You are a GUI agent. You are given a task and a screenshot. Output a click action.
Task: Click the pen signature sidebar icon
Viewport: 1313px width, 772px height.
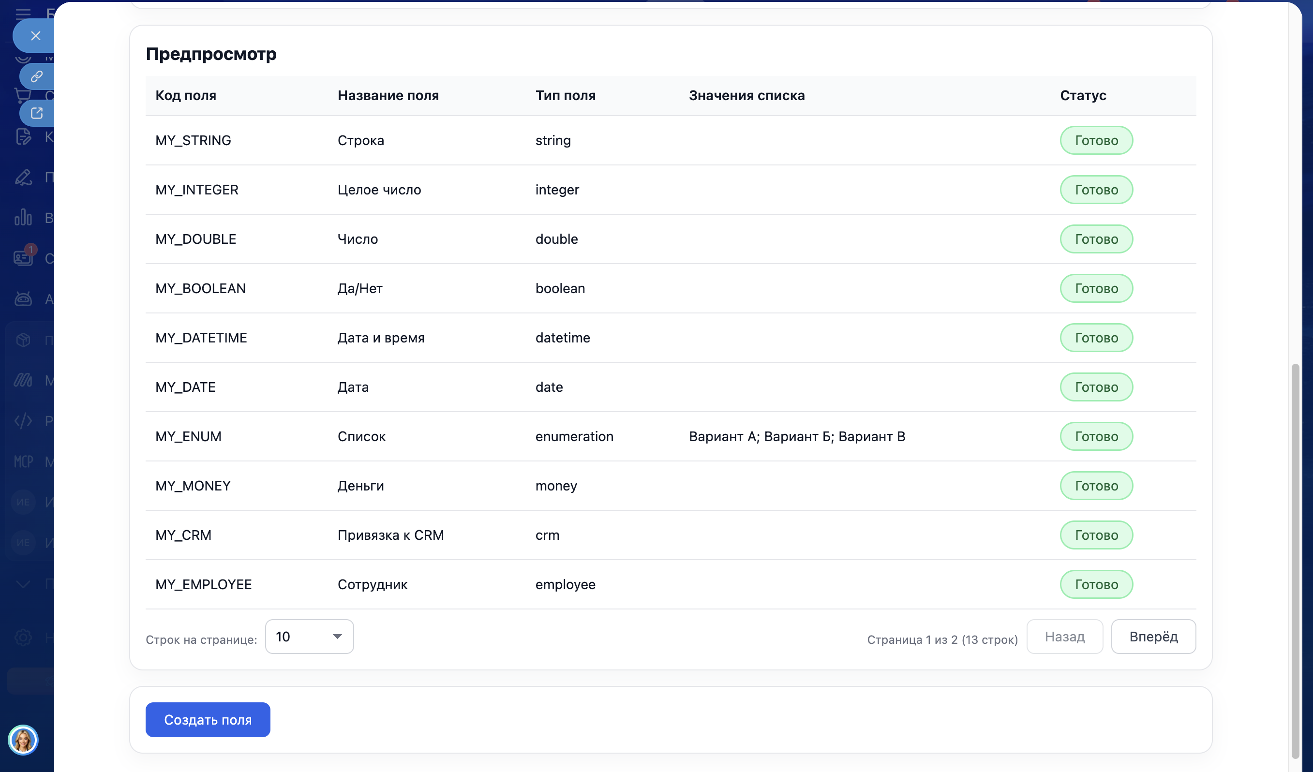(x=23, y=177)
